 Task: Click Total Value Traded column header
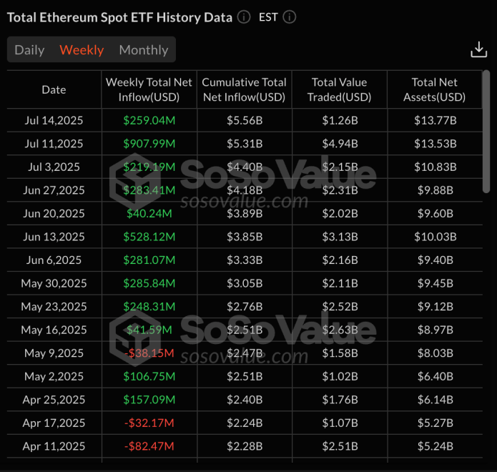pos(339,89)
